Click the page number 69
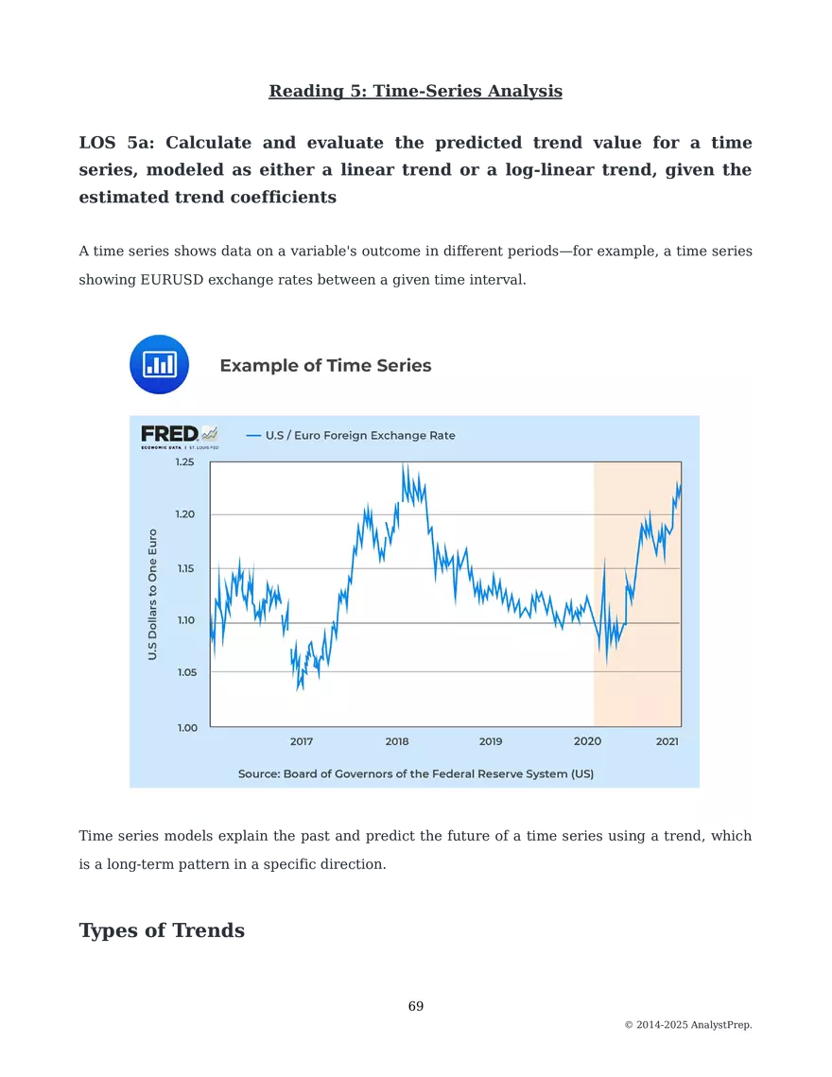The width and height of the screenshot is (832, 1077). (416, 1006)
